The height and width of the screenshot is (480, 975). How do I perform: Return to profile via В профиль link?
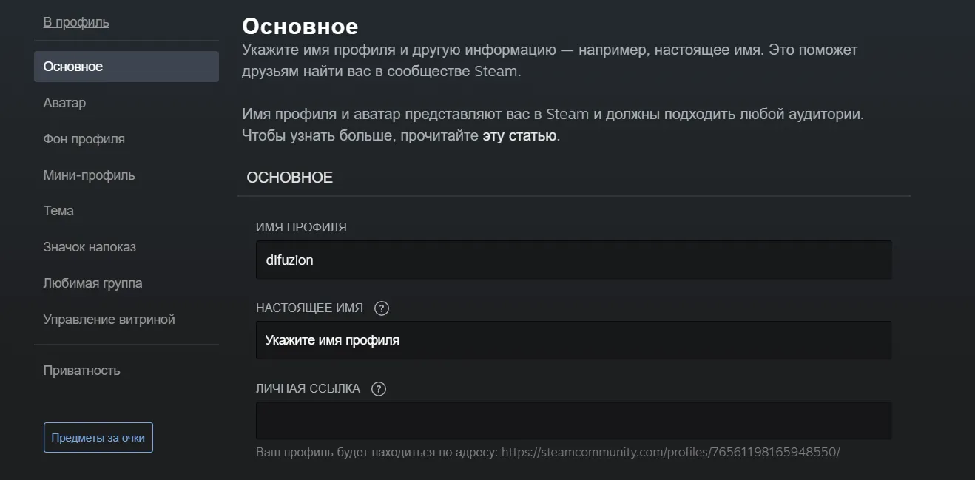(75, 21)
